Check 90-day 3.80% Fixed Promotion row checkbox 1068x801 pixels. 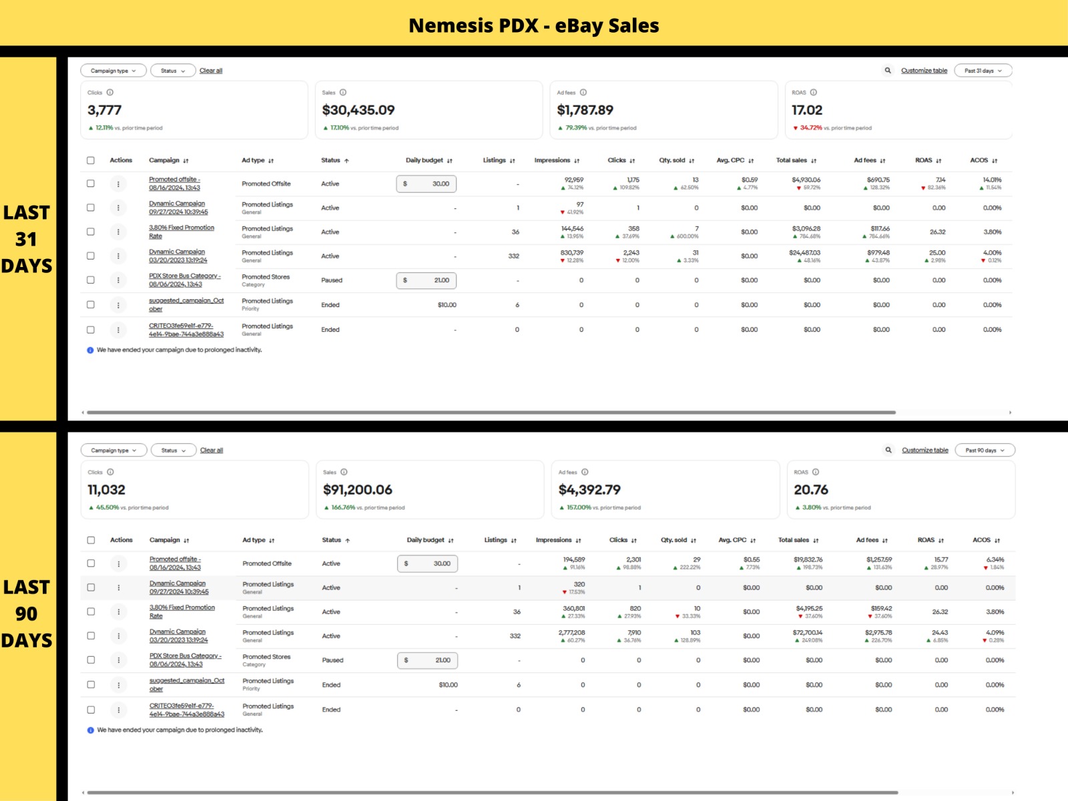tap(91, 611)
